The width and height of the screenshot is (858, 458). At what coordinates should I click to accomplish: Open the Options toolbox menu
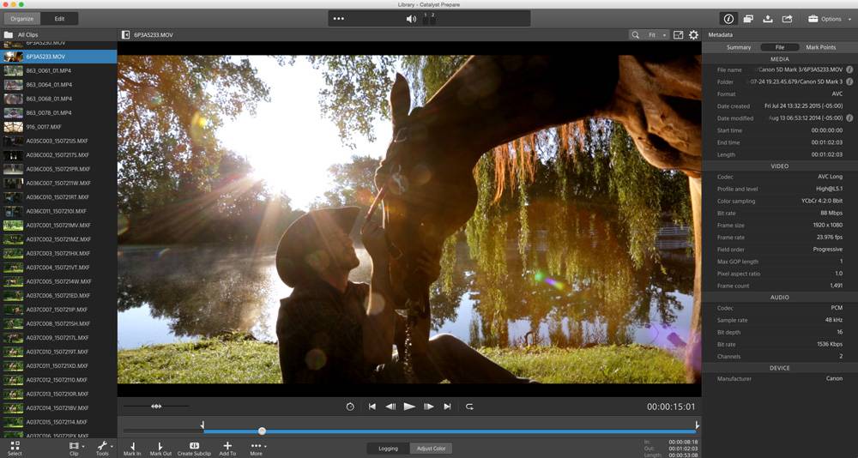828,19
